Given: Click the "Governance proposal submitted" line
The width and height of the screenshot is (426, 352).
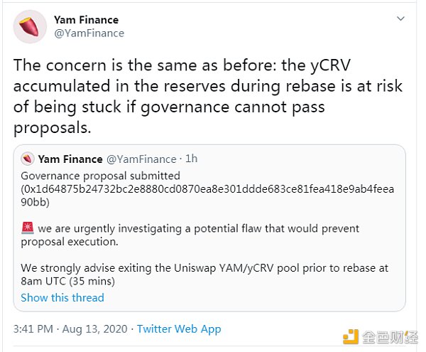Looking at the screenshot, I should (100, 176).
